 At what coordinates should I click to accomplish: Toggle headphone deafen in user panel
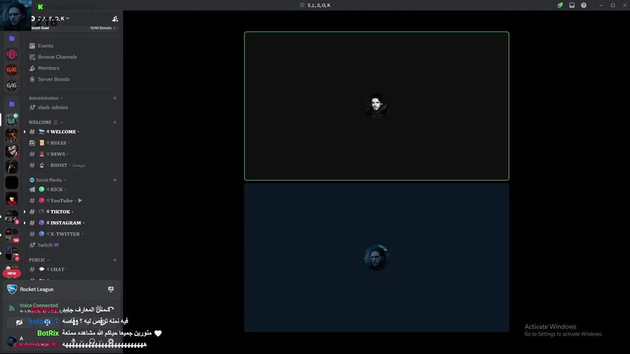click(x=92, y=341)
